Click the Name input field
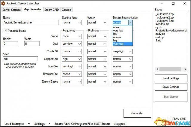The image size is (191, 127). [31, 22]
